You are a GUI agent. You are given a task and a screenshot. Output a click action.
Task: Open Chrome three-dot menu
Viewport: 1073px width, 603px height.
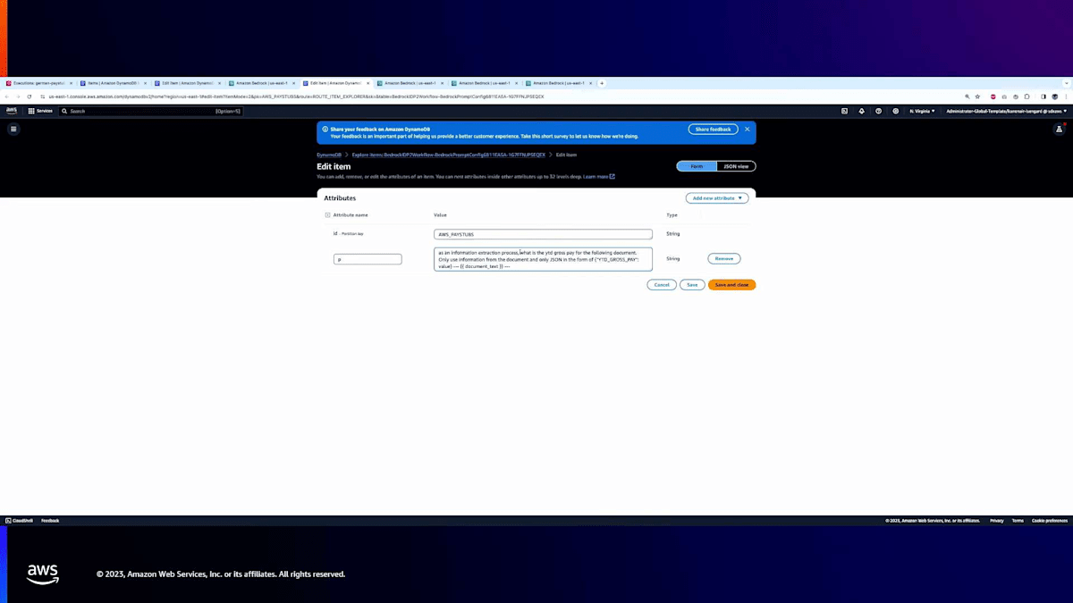point(1066,96)
